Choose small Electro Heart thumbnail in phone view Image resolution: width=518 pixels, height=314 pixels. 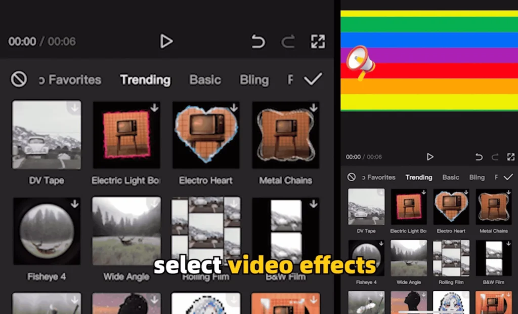coord(451,207)
